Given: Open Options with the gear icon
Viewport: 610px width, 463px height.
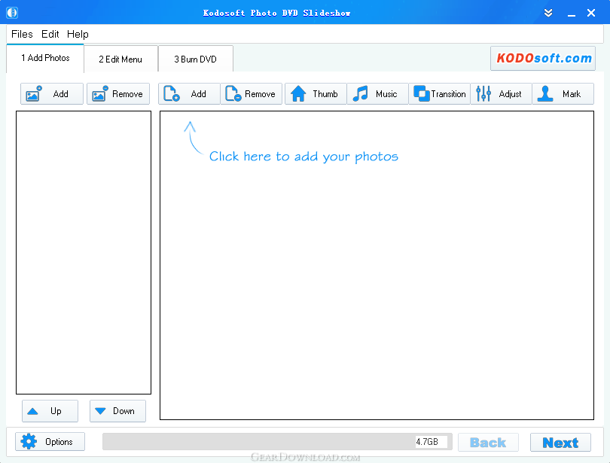Looking at the screenshot, I should coord(50,442).
